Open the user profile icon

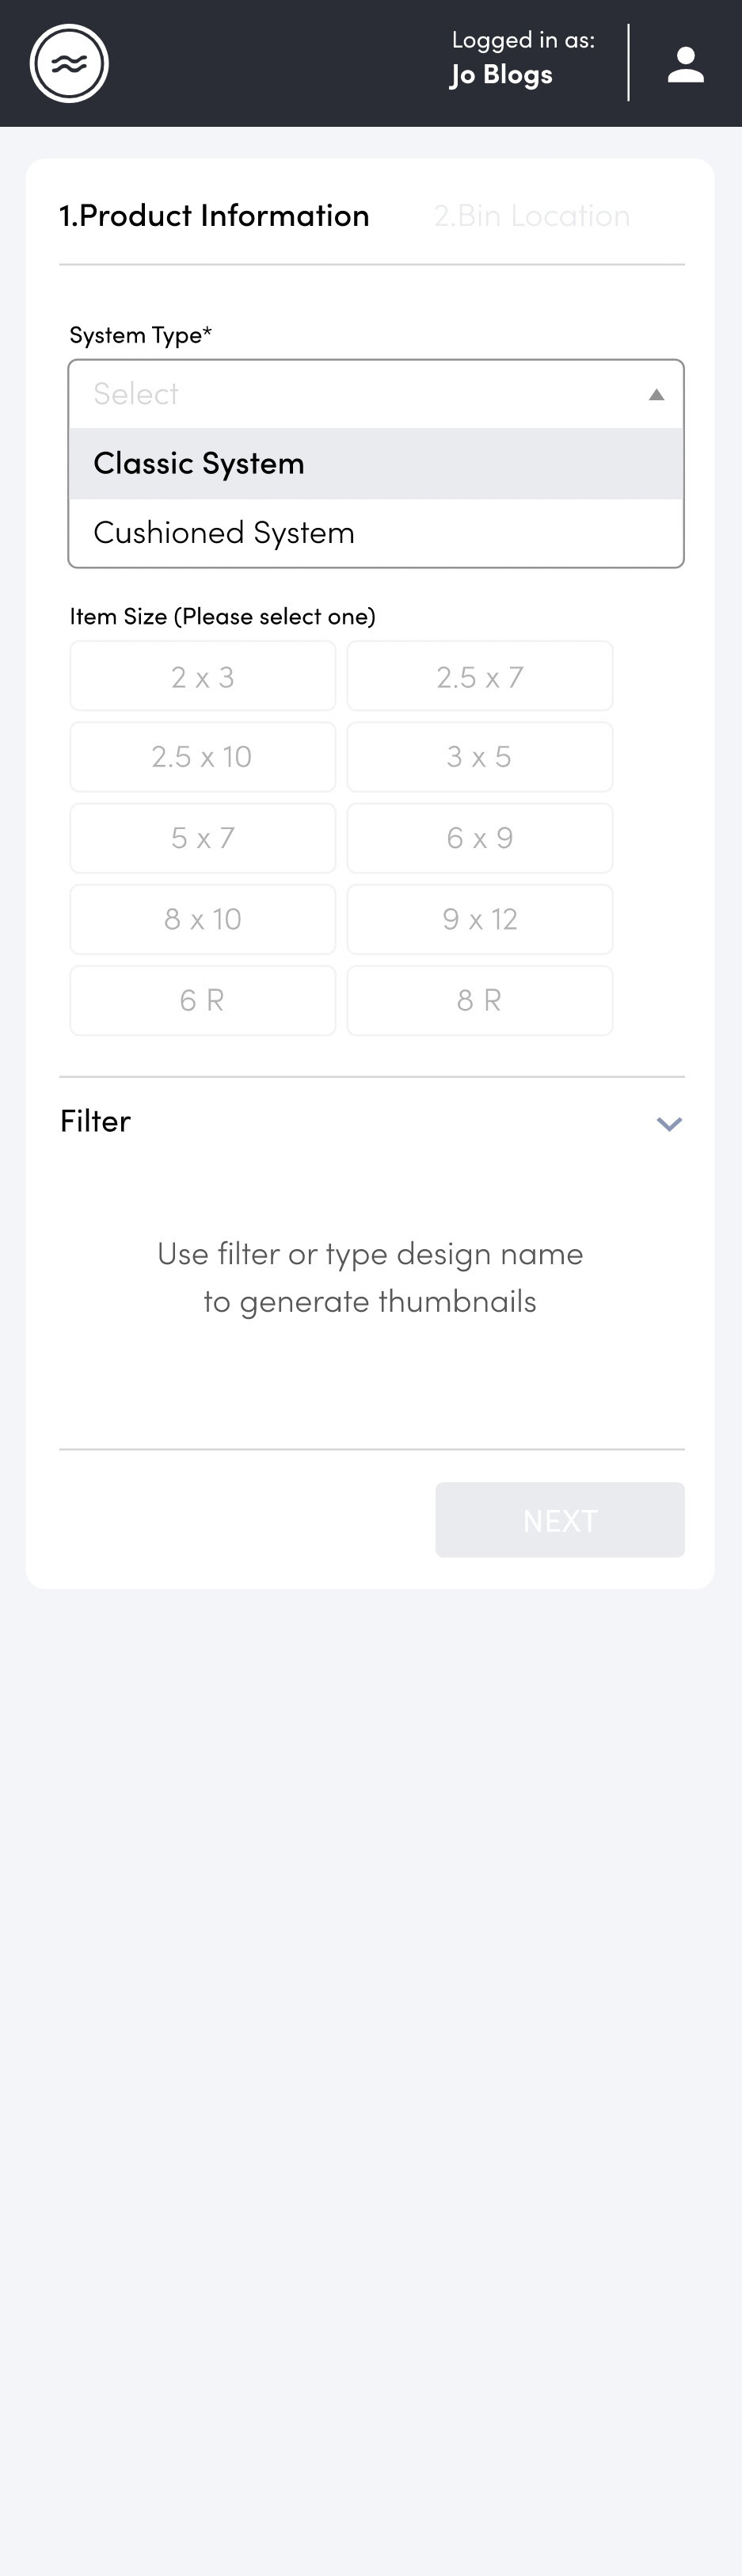pyautogui.click(x=685, y=64)
